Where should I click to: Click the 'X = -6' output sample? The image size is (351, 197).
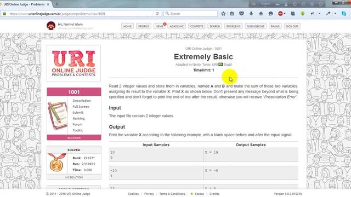pos(211,170)
